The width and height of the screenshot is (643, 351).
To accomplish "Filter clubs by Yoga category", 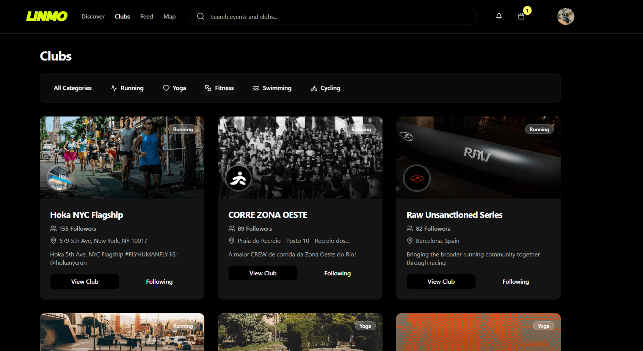I will tap(174, 88).
